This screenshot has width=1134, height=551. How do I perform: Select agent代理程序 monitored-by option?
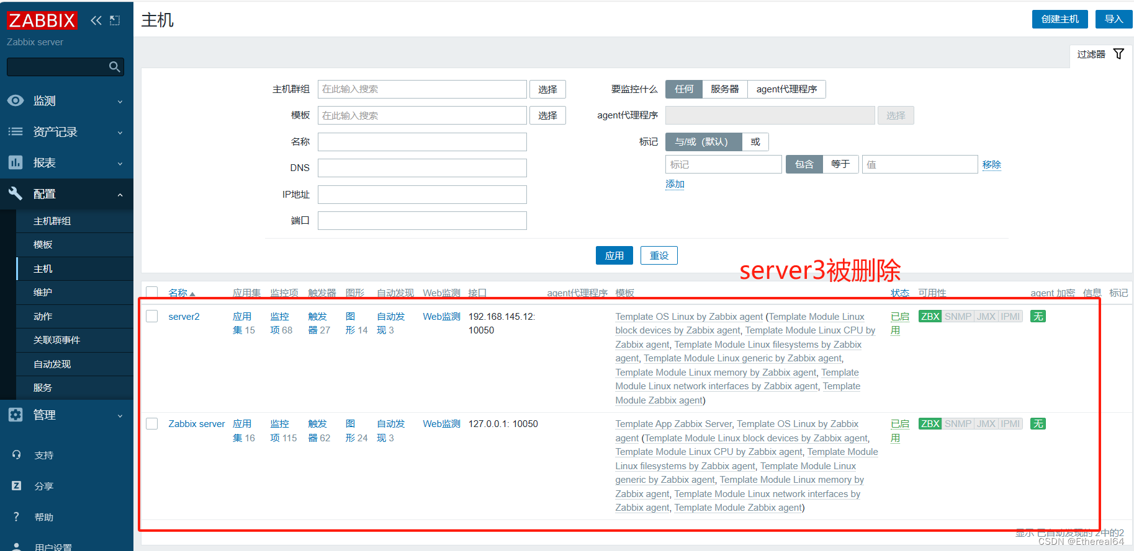[786, 89]
